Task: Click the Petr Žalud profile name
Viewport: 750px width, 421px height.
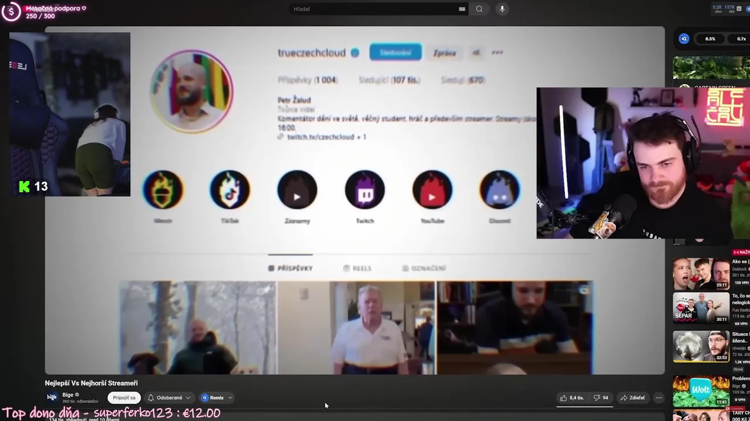Action: [294, 100]
